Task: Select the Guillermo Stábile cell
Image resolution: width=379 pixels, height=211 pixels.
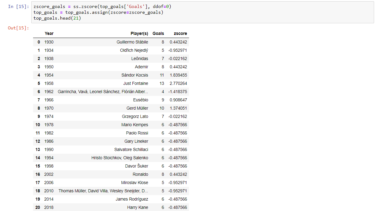Action: point(132,42)
